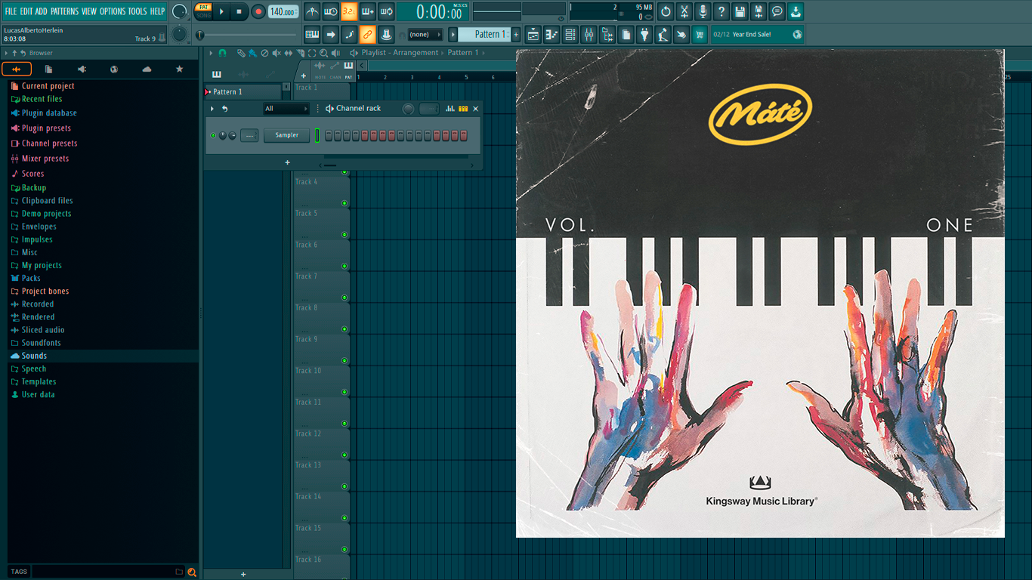Enable typing keyboard to piano icon

[x=311, y=34]
